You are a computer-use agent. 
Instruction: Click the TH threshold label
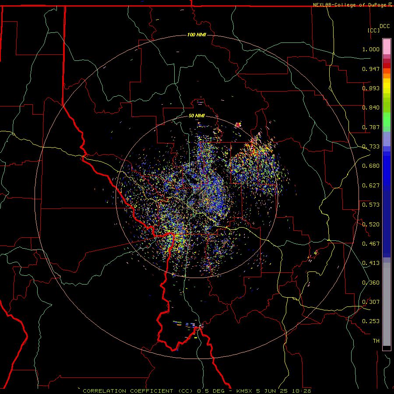point(376,341)
